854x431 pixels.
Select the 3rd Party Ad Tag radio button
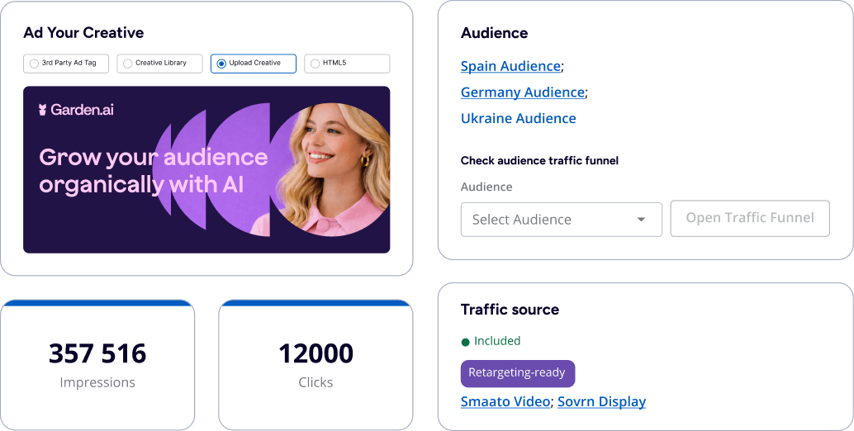coord(34,64)
